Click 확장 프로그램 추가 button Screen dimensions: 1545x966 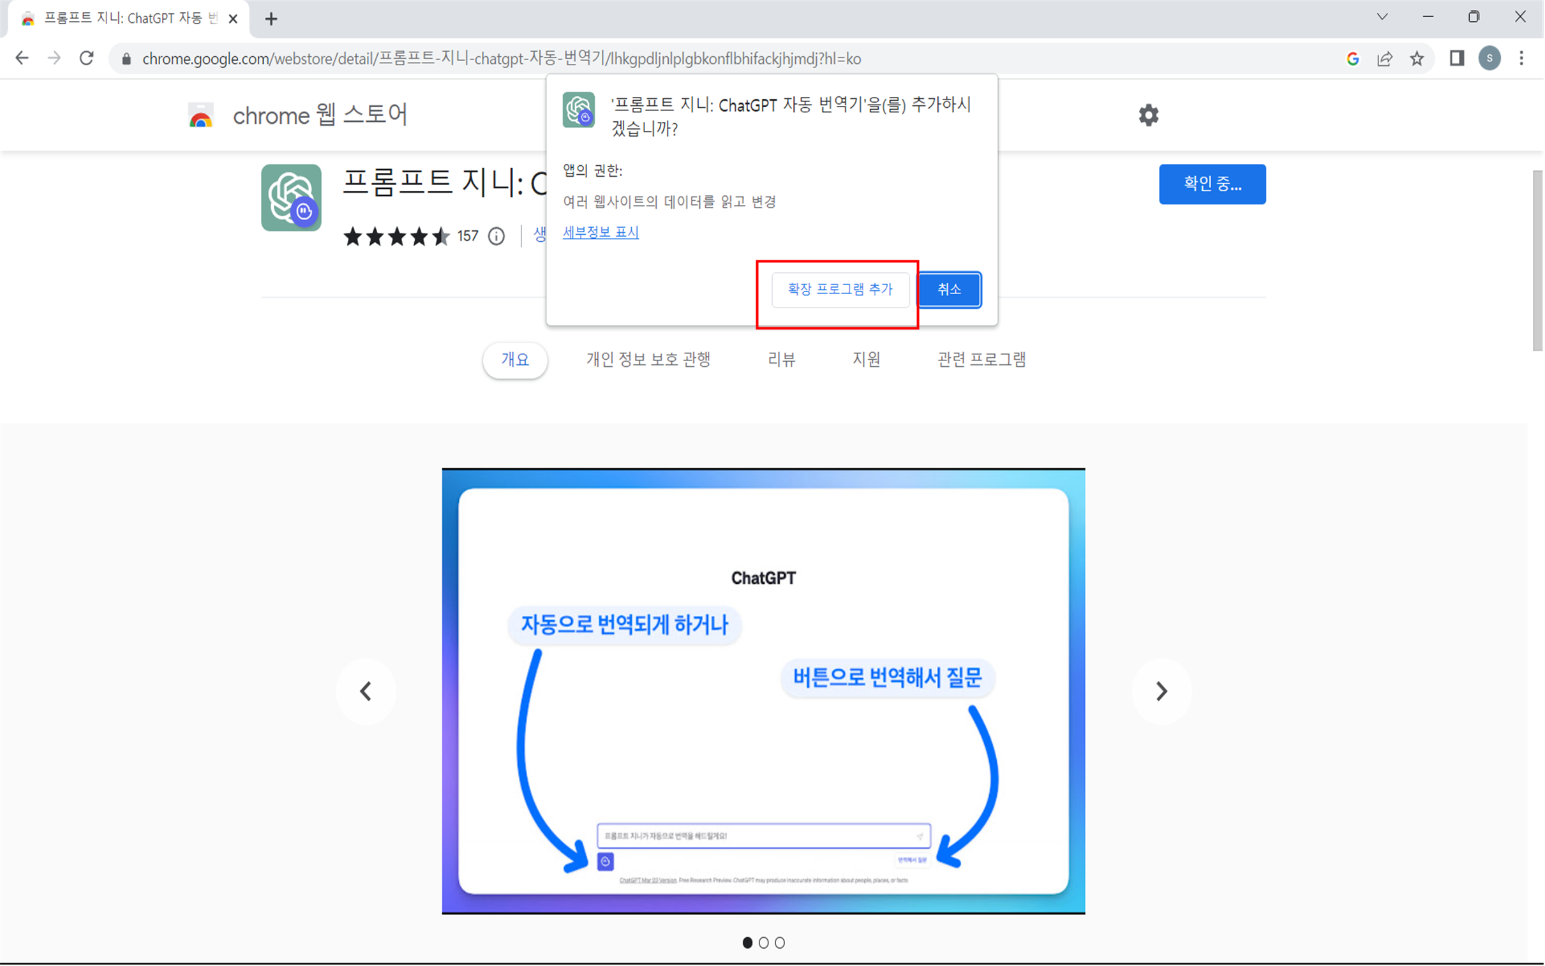click(x=840, y=290)
